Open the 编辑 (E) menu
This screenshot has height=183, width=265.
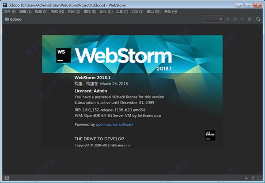click(x=25, y=11)
